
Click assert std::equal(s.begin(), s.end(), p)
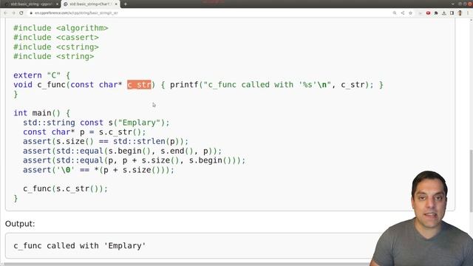pyautogui.click(x=122, y=151)
